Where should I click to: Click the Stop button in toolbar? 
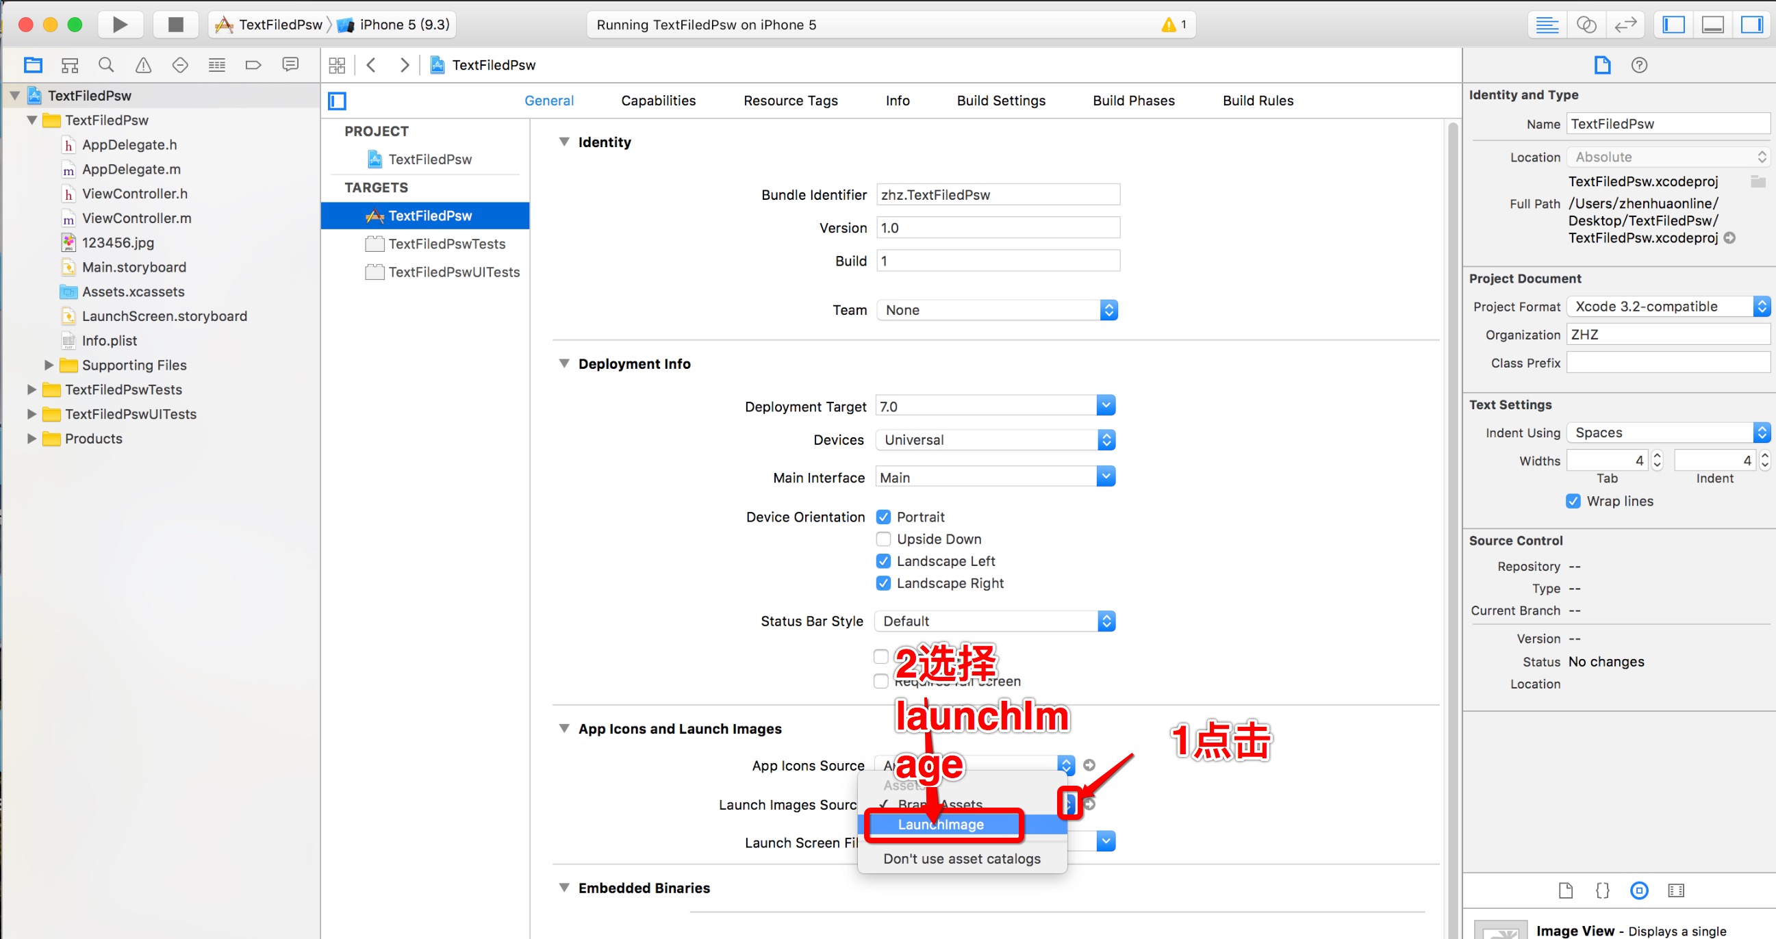click(x=176, y=25)
